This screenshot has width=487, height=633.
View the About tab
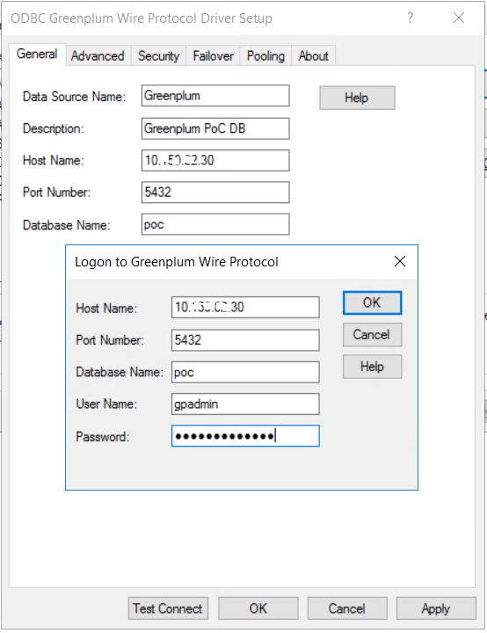(313, 55)
